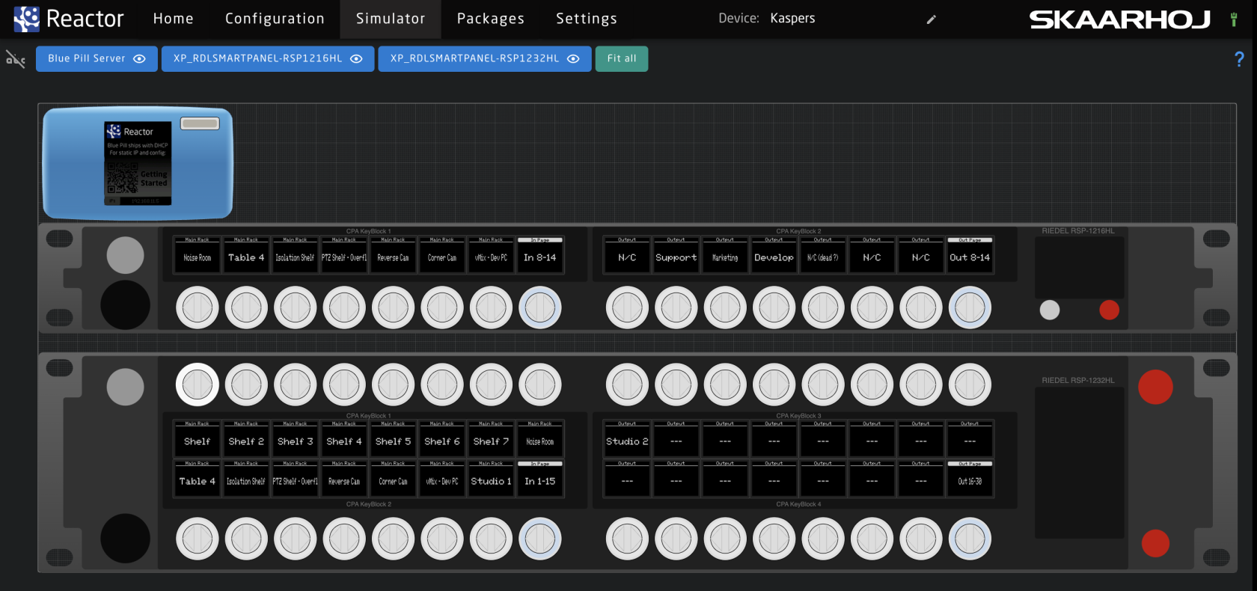Toggle eye icon on XP_RDLSMARTPANEL-RSP1216HL
Image resolution: width=1257 pixels, height=591 pixels.
[x=356, y=59]
